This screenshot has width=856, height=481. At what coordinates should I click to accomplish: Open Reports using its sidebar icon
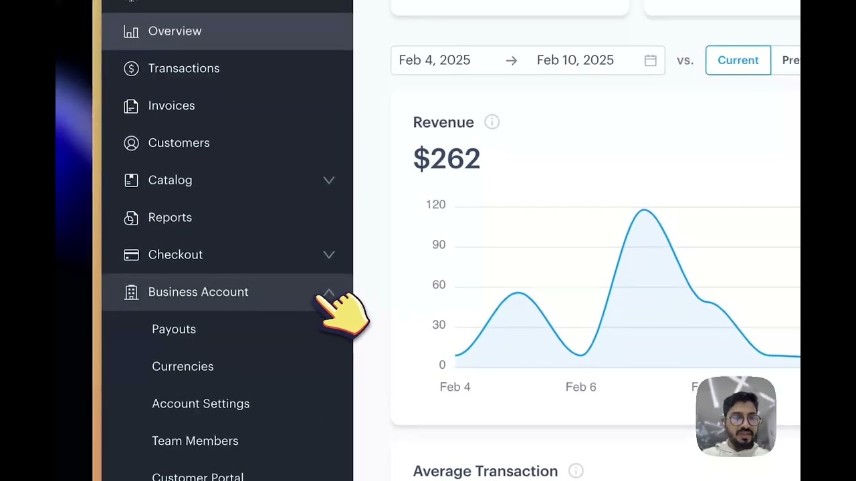pos(131,217)
